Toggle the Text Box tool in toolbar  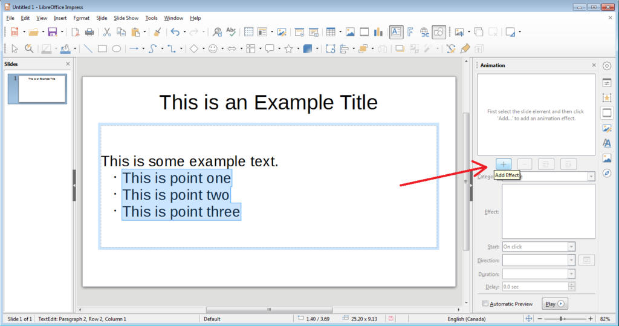click(396, 32)
